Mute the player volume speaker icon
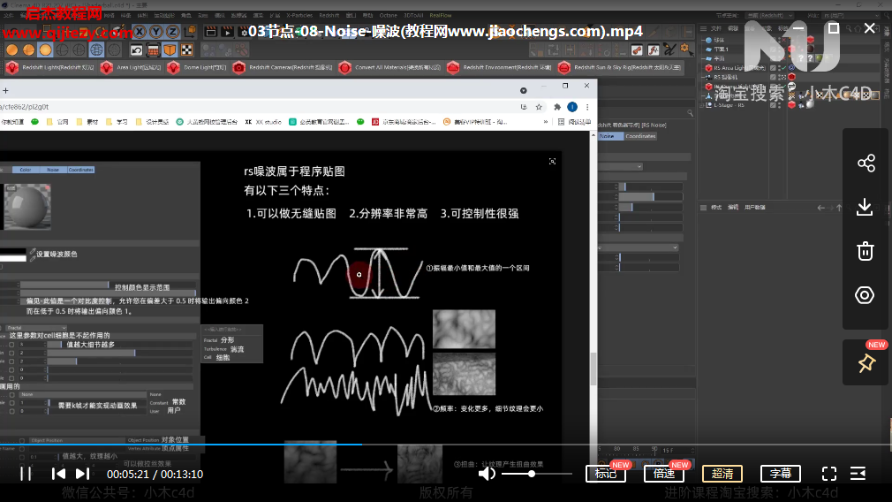Image resolution: width=892 pixels, height=502 pixels. click(487, 474)
